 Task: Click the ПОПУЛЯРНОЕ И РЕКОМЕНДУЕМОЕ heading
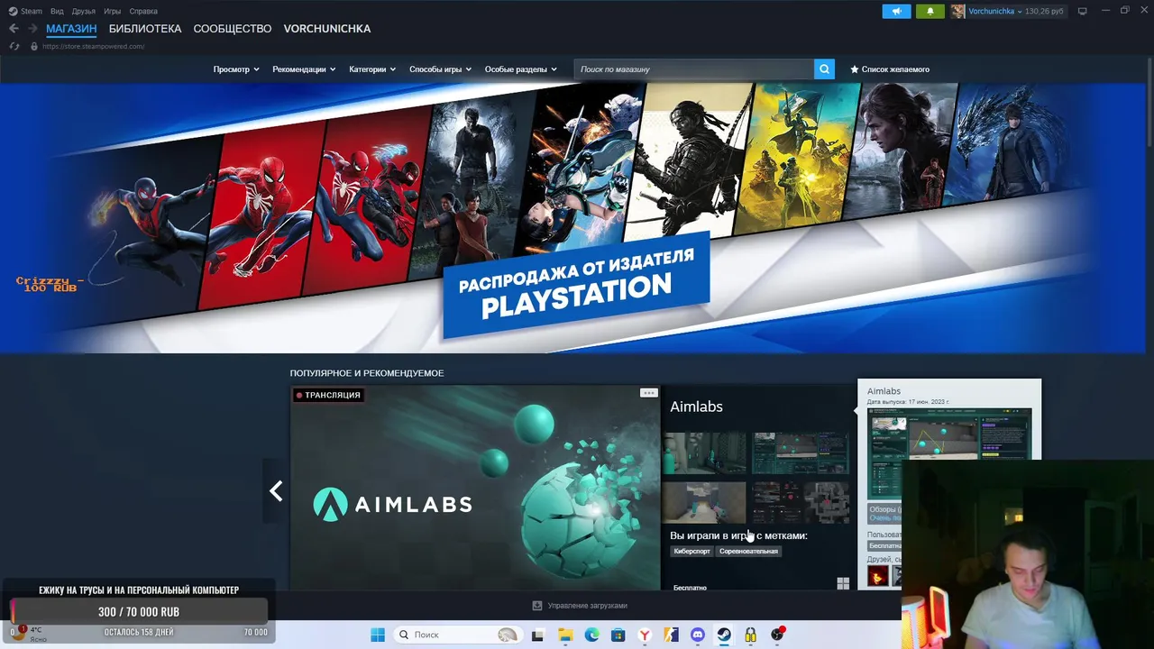pos(367,373)
